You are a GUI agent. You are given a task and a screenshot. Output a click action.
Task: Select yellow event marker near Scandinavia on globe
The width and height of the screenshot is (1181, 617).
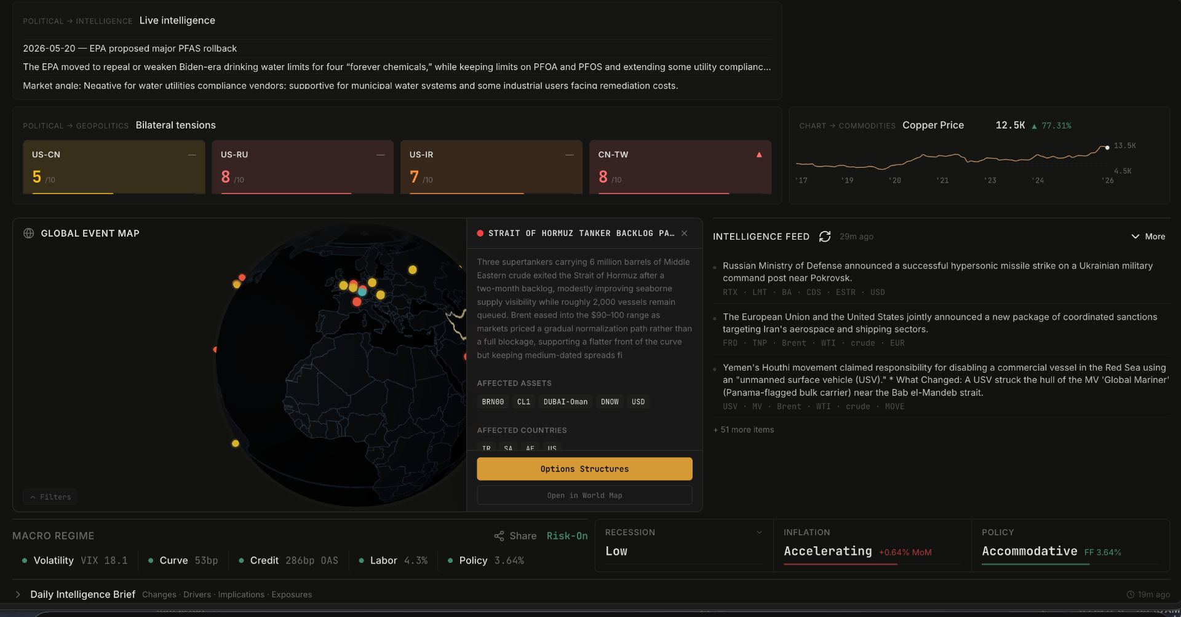413,270
